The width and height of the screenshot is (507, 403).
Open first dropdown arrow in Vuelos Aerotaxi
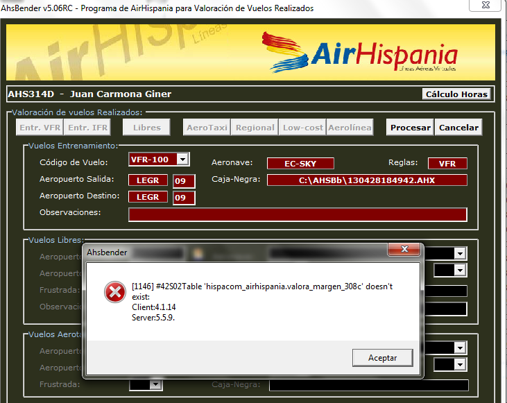[460, 348]
